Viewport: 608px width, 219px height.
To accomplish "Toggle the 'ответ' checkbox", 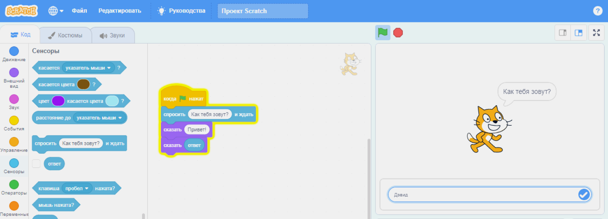I will 36,163.
